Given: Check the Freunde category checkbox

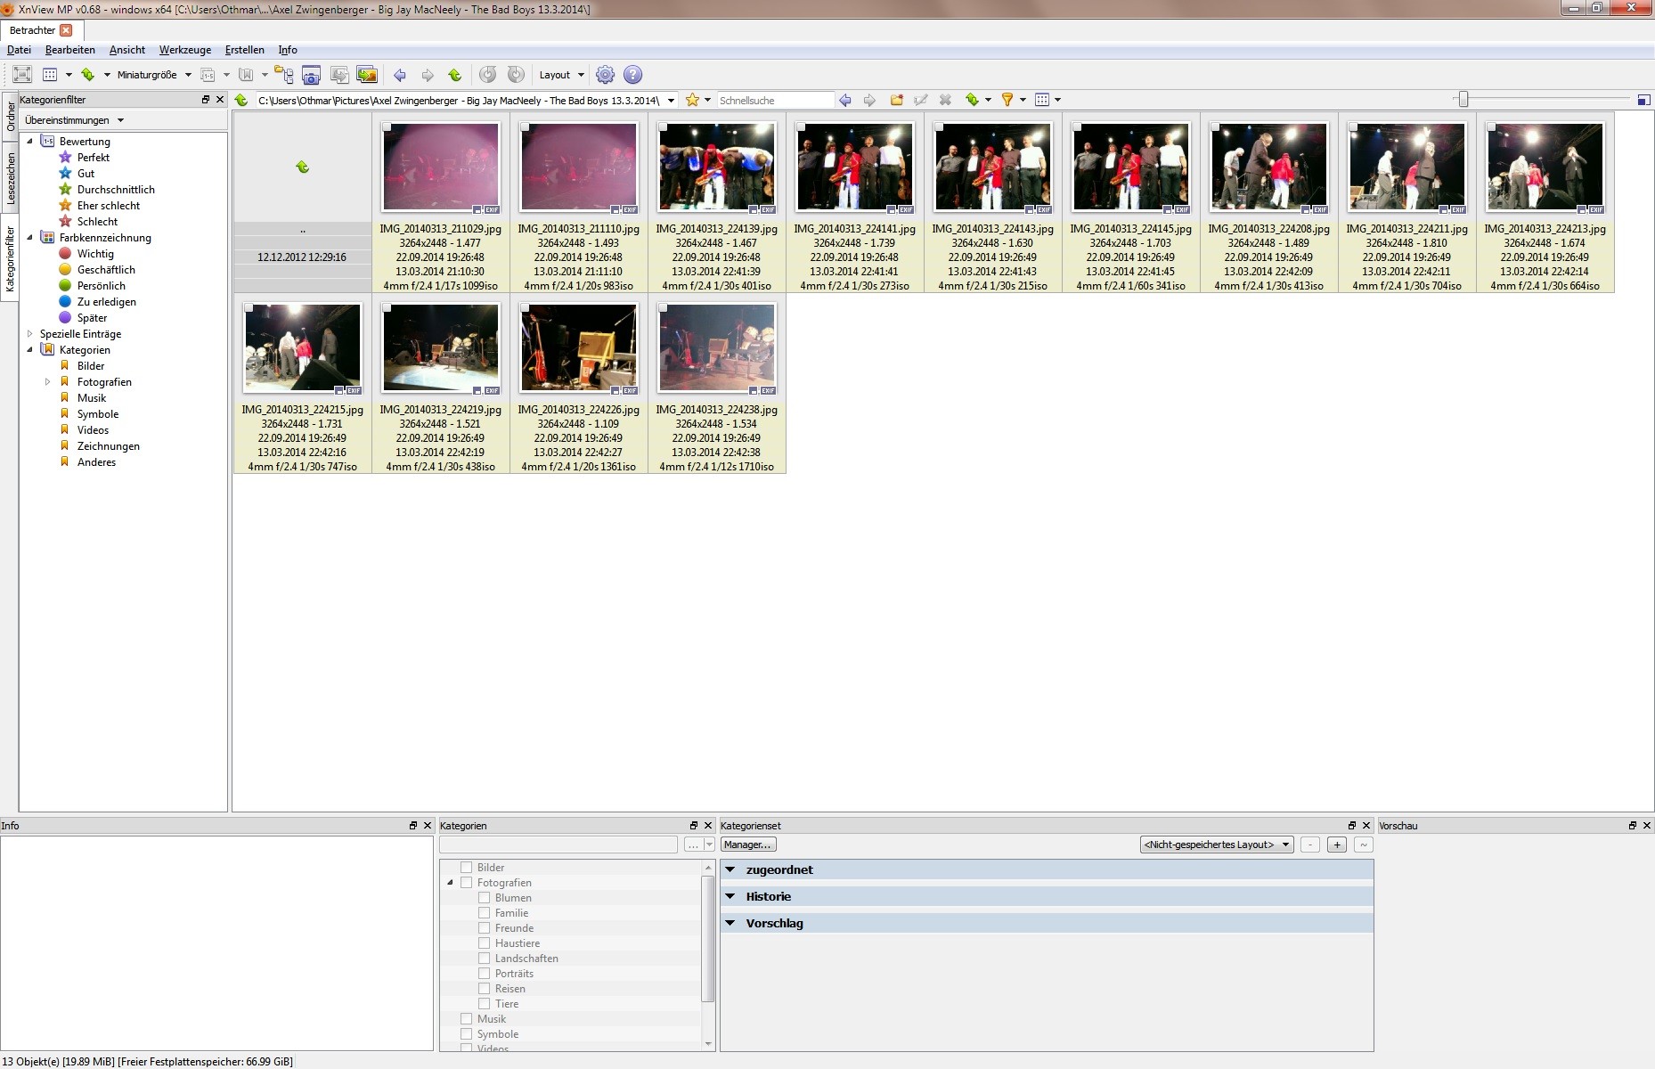Looking at the screenshot, I should coord(485,928).
